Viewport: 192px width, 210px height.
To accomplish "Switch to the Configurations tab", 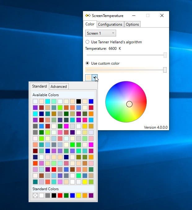I will [110, 24].
